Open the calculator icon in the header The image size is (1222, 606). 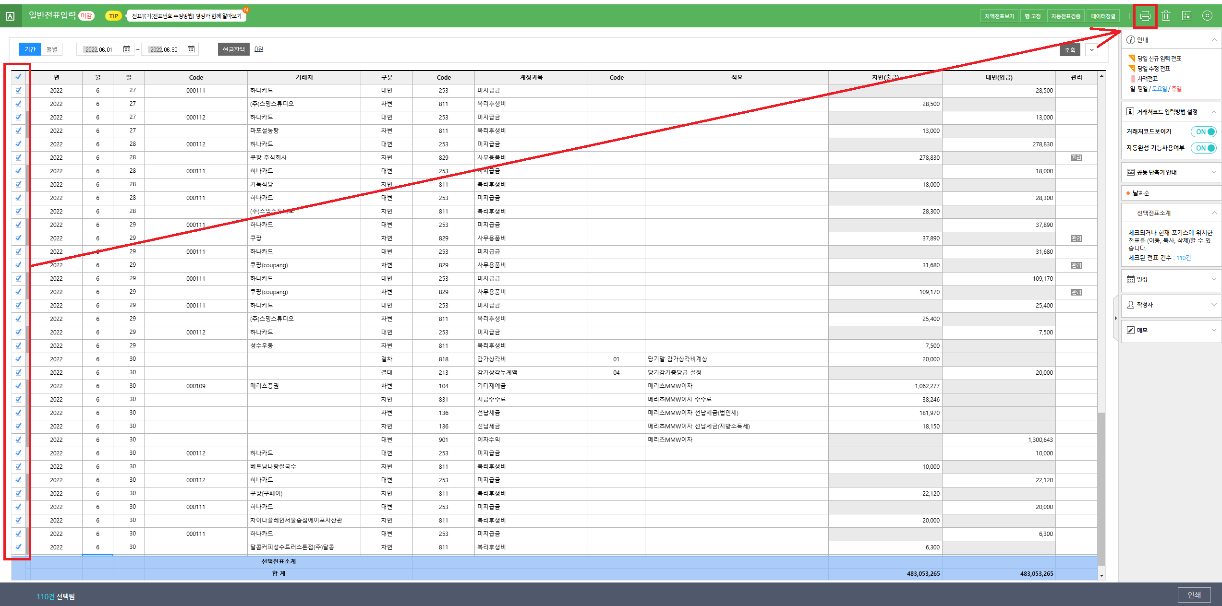click(1186, 16)
